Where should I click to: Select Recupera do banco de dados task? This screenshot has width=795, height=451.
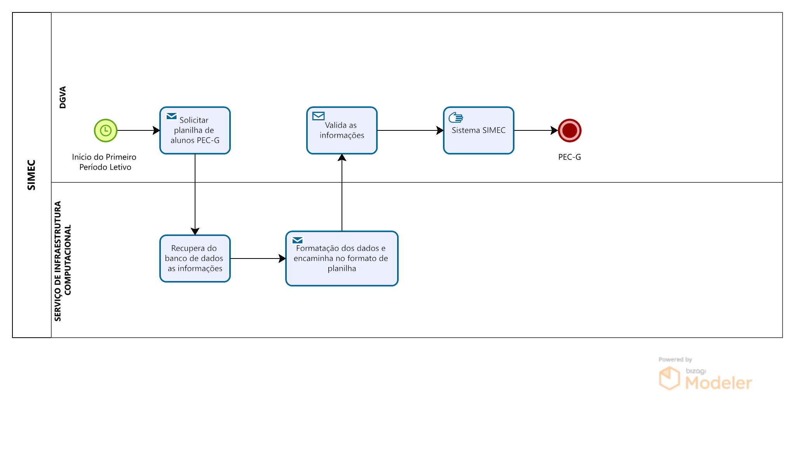195,258
